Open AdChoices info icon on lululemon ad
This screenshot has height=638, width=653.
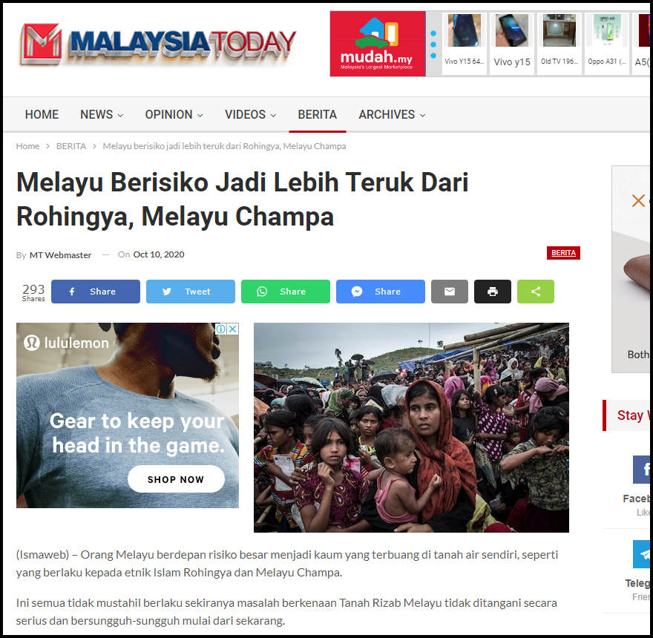(220, 329)
